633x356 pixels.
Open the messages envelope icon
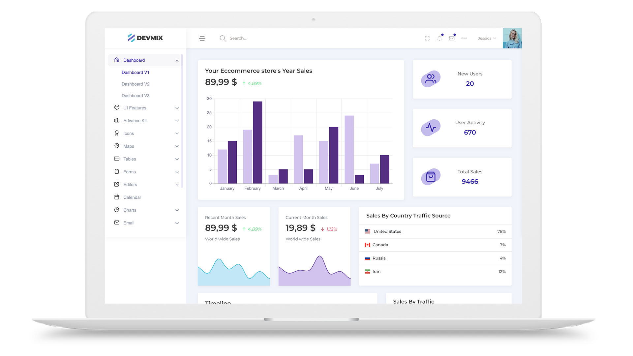[452, 38]
